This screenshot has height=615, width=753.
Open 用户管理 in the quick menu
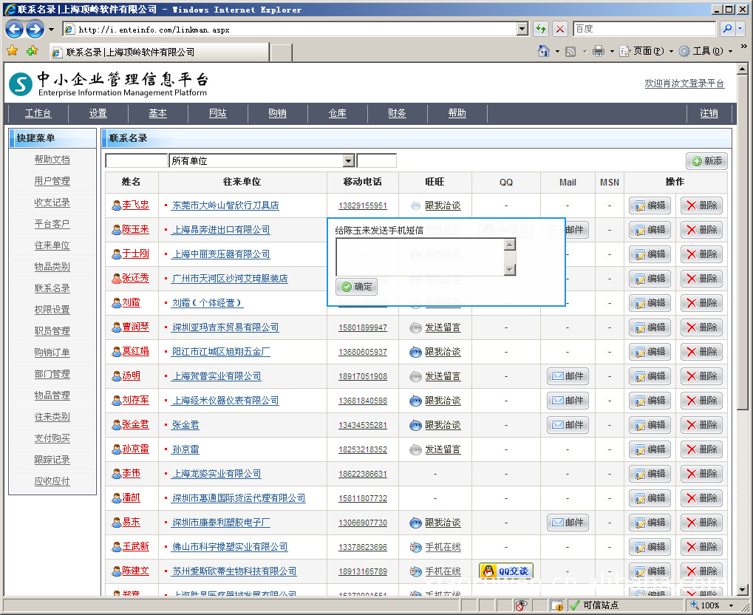coord(52,181)
